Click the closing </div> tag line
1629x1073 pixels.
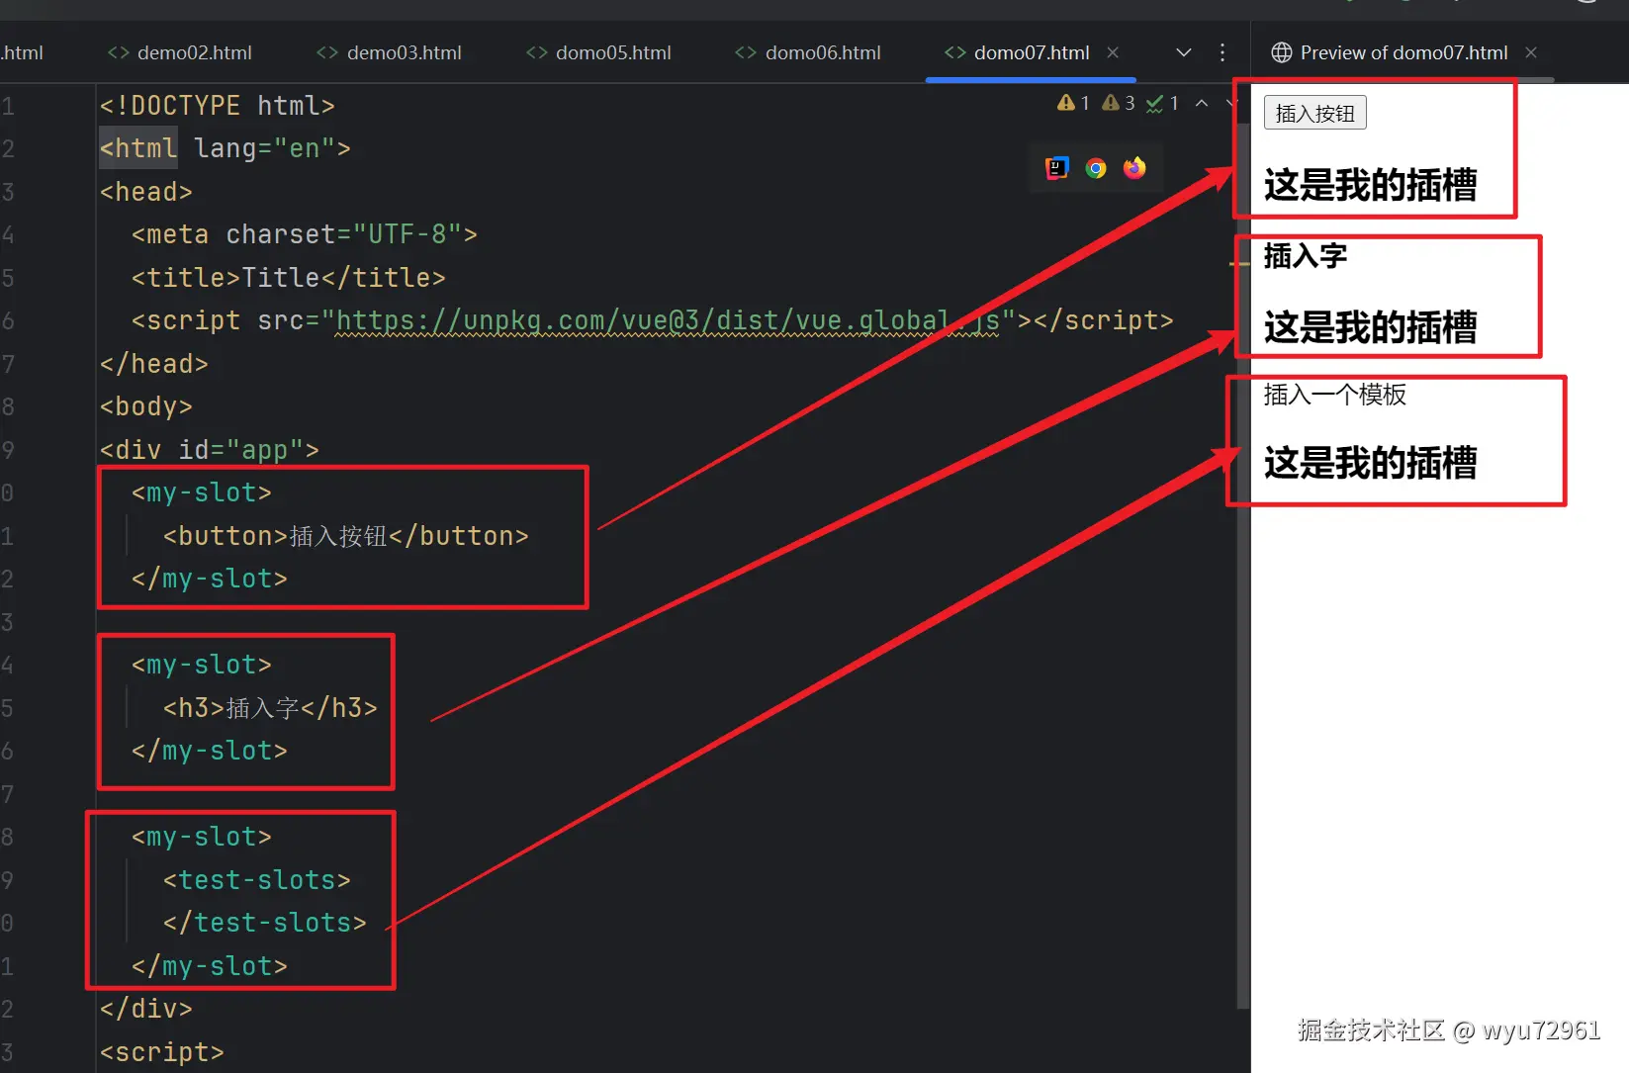pos(146,1009)
